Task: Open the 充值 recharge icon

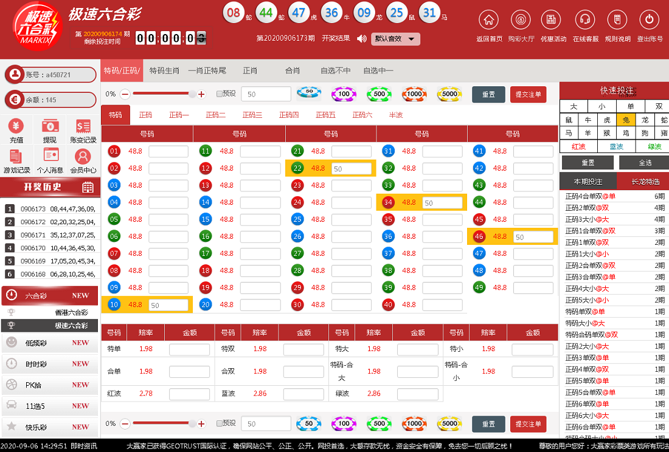Action: (x=16, y=126)
